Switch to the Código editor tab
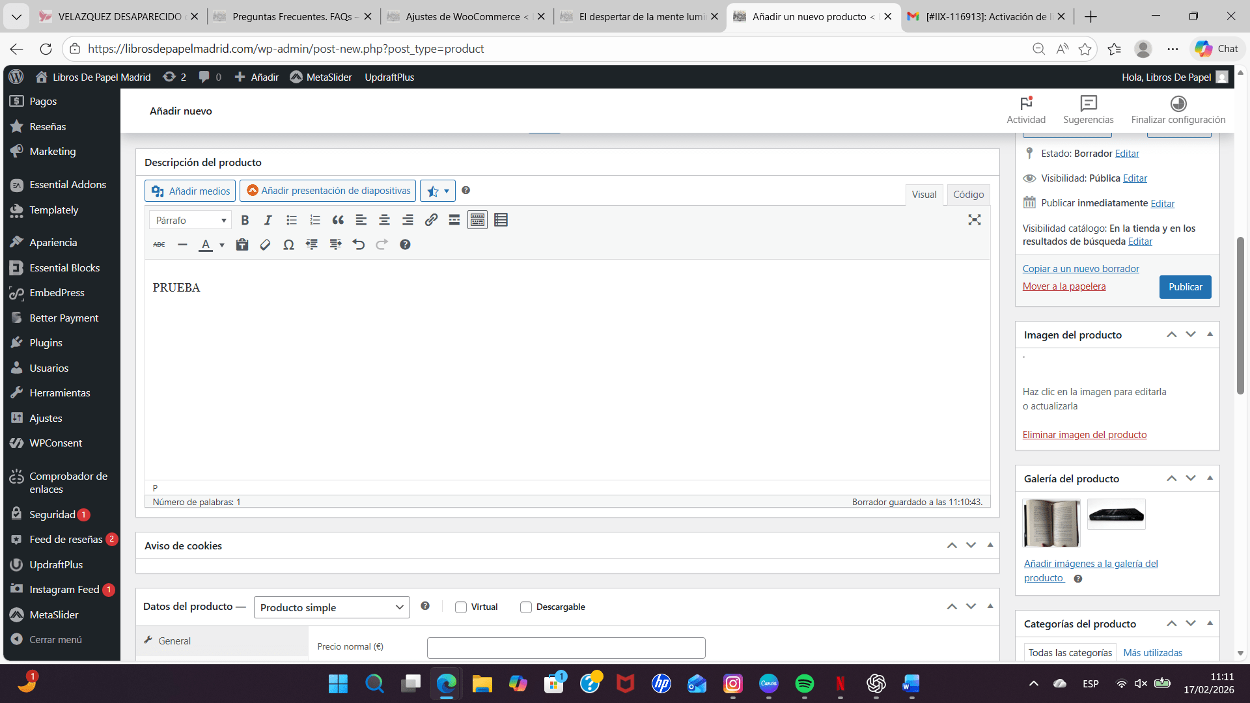 (968, 195)
